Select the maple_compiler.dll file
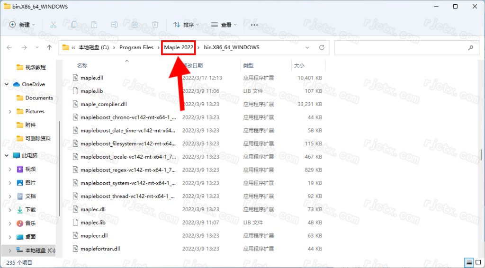Image resolution: width=485 pixels, height=268 pixels. pyautogui.click(x=103, y=104)
